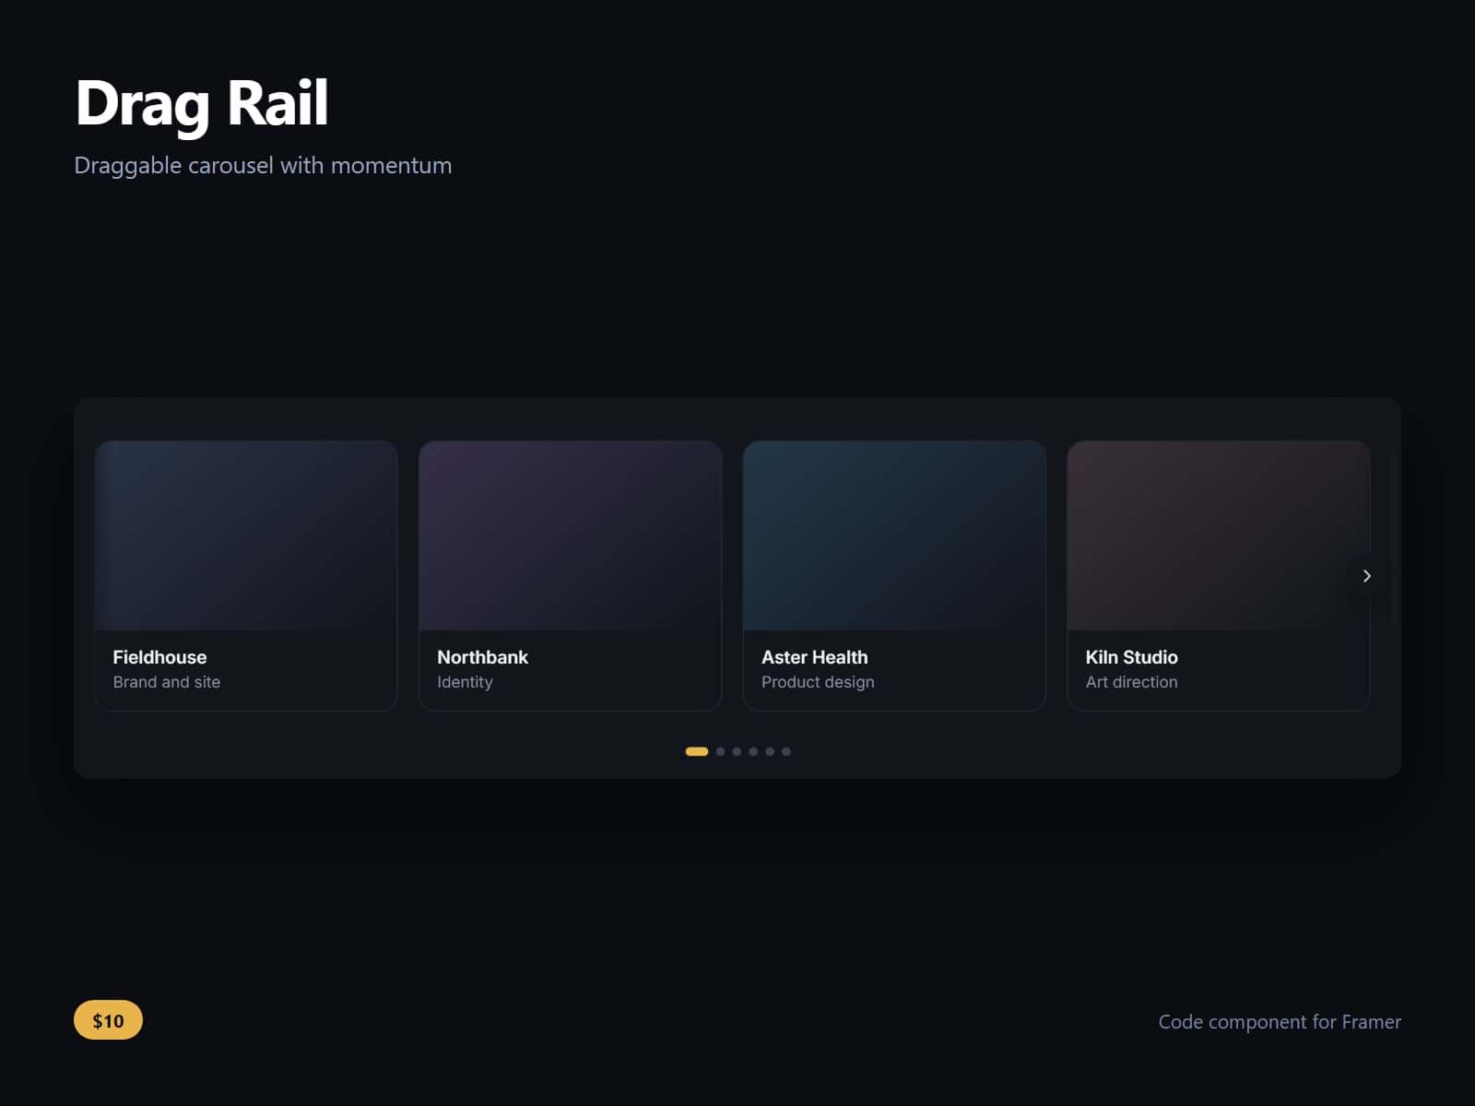Open the Aster Health card image
This screenshot has height=1106, width=1475.
click(894, 535)
